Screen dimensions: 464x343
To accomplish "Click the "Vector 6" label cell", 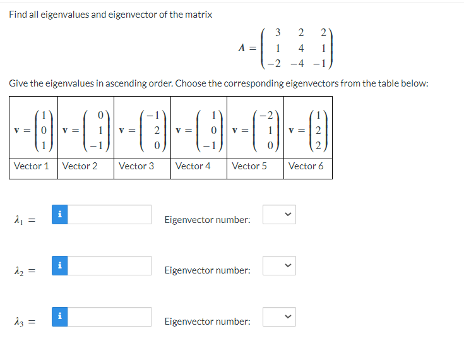I will click(308, 169).
